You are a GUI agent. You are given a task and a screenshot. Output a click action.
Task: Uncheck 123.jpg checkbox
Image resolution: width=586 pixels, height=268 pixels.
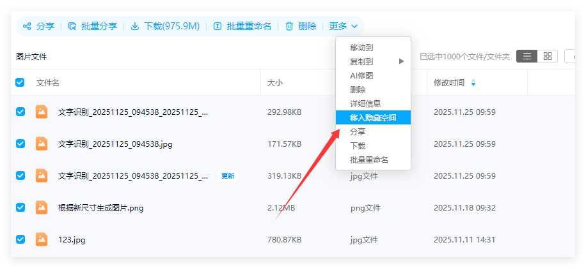(x=20, y=239)
